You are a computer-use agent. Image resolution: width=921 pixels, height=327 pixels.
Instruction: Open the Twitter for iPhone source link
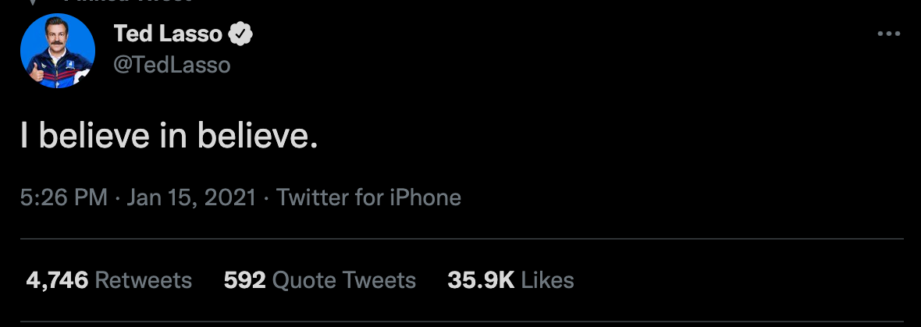point(368,197)
